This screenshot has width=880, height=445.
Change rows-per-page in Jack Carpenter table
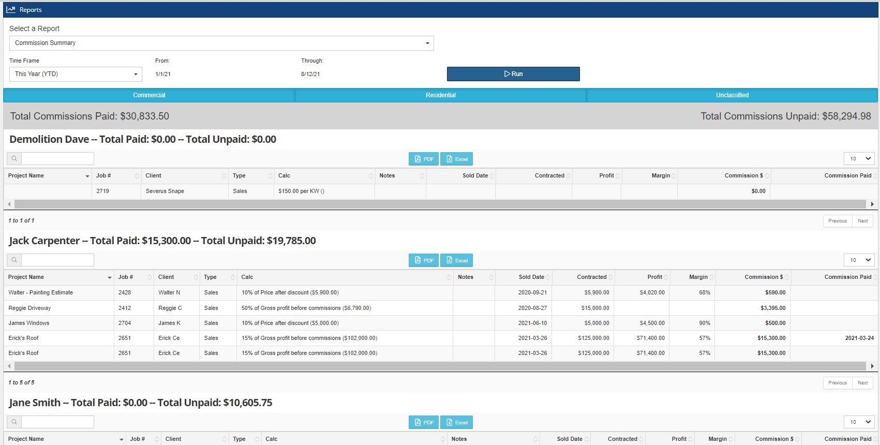(859, 260)
